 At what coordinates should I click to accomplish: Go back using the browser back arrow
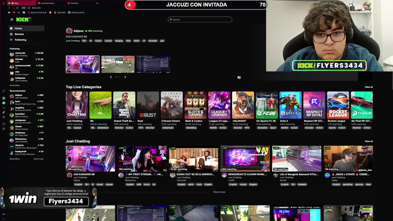coord(9,8)
